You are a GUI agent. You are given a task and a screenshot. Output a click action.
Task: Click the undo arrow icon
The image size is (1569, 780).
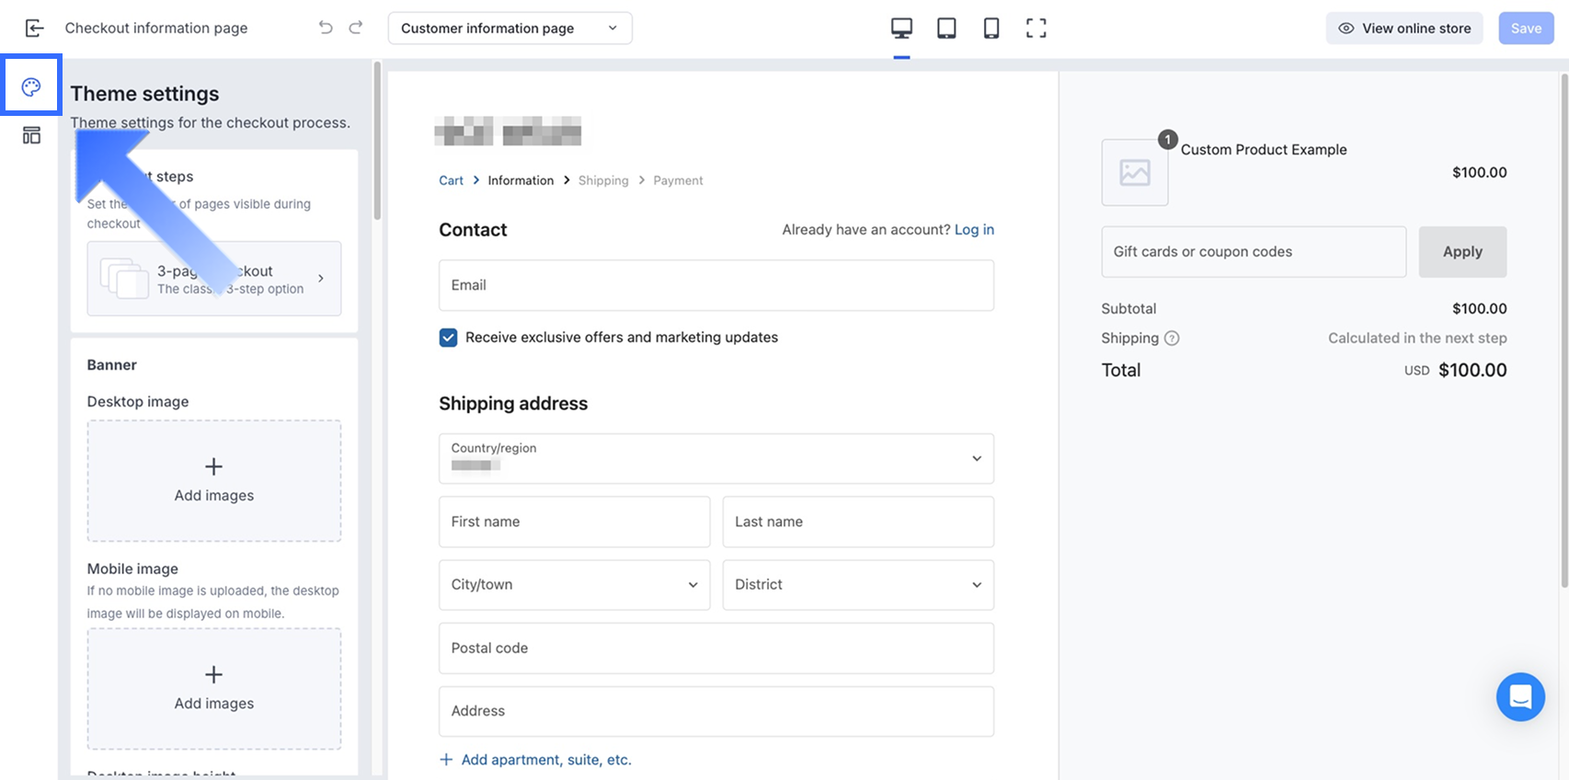pos(326,28)
